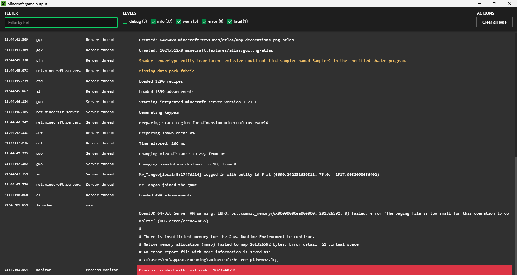This screenshot has width=517, height=275.
Task: Click the Clear all logs button
Action: click(494, 22)
